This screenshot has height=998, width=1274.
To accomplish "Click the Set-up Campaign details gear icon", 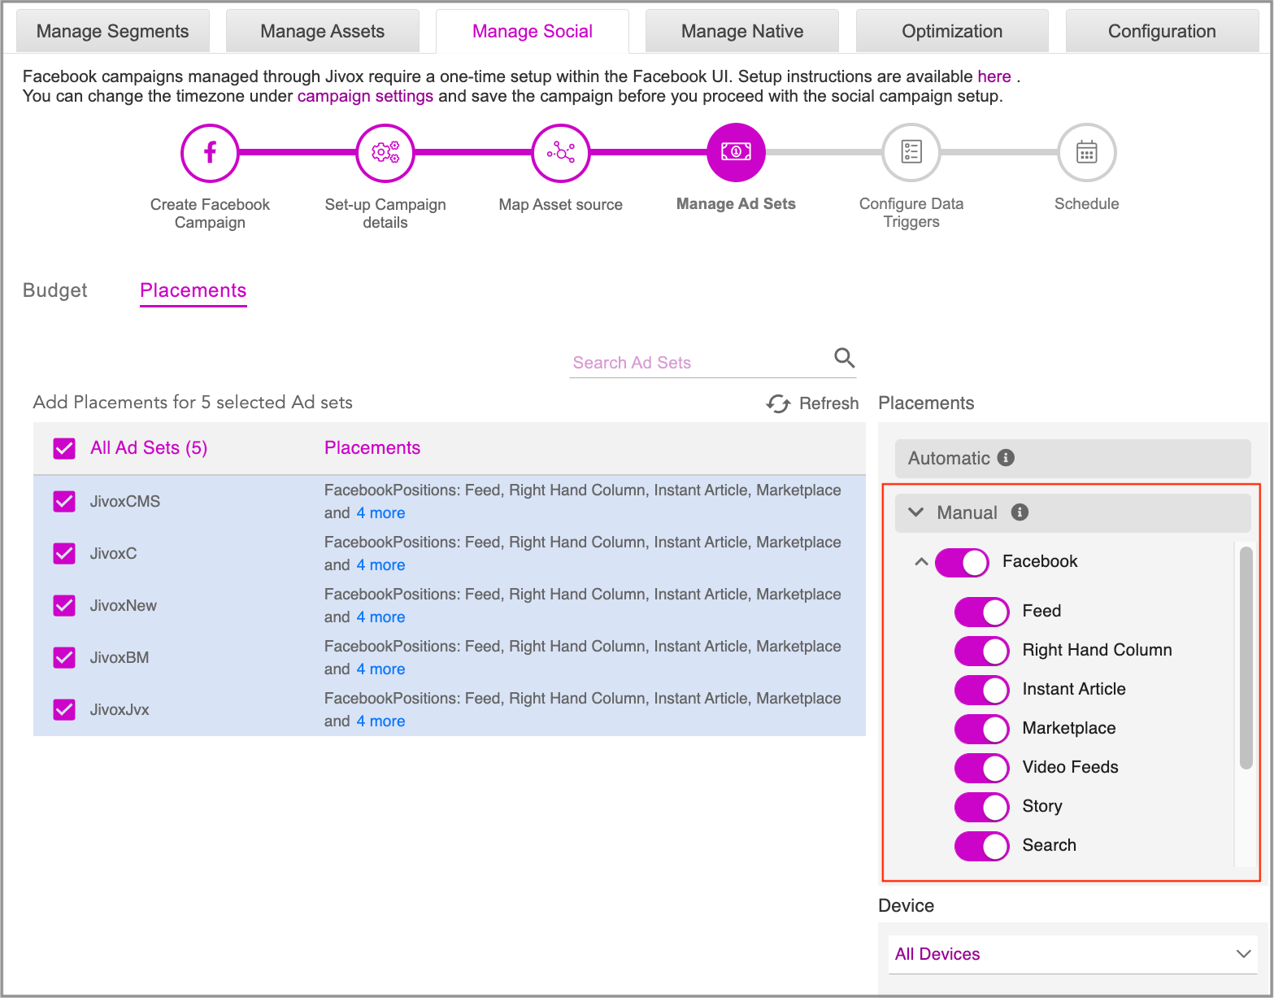I will point(385,153).
